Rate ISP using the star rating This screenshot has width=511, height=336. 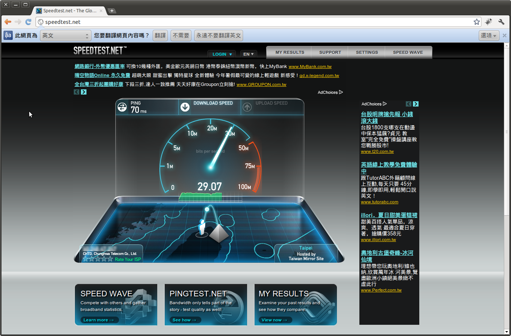click(x=98, y=259)
